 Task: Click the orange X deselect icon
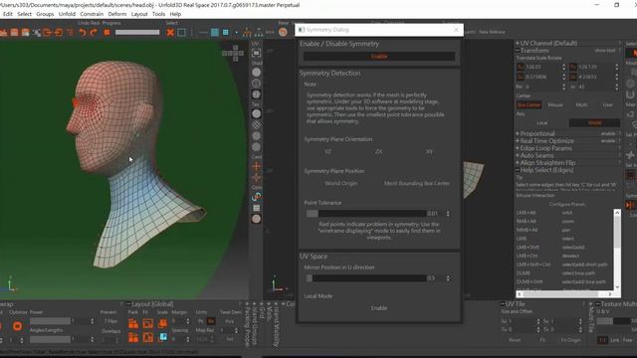[170, 32]
